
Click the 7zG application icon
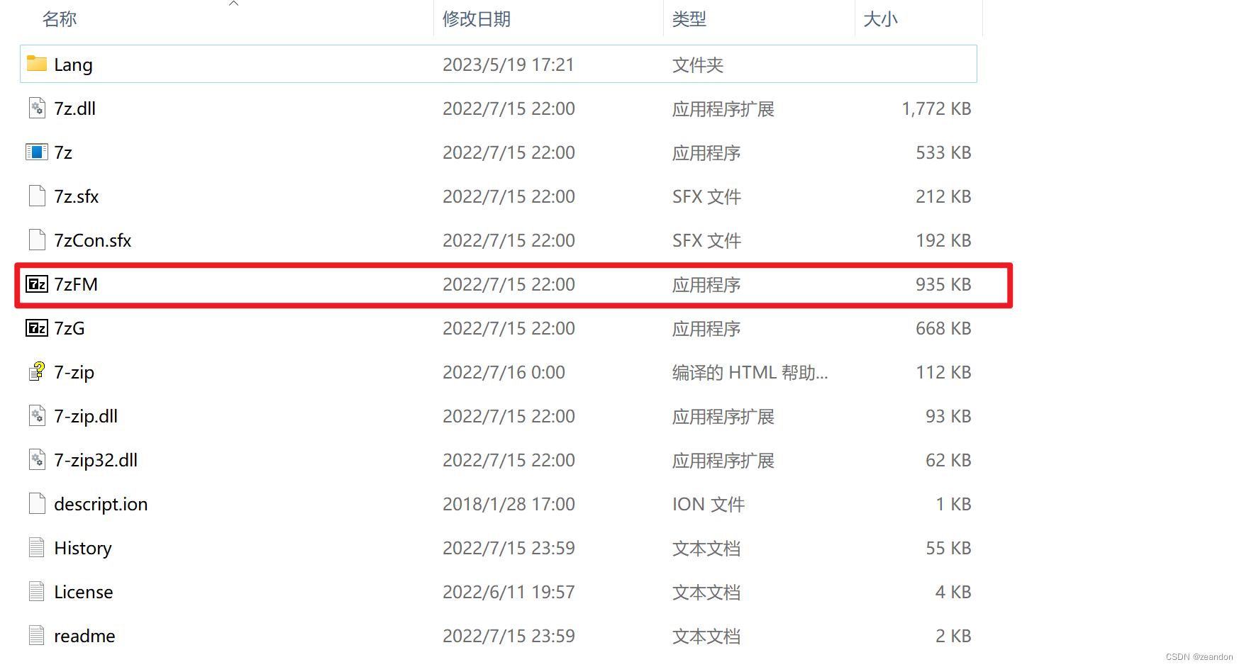tap(37, 328)
